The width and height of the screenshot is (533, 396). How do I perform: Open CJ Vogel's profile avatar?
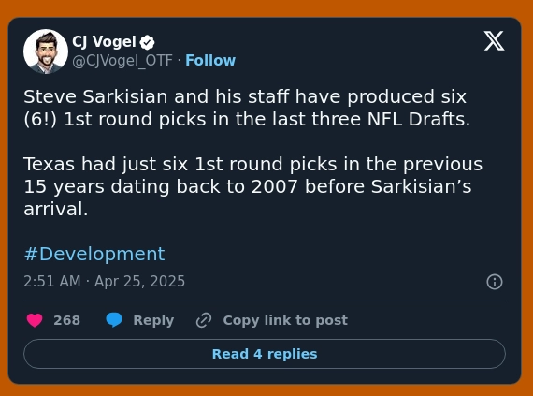(46, 51)
